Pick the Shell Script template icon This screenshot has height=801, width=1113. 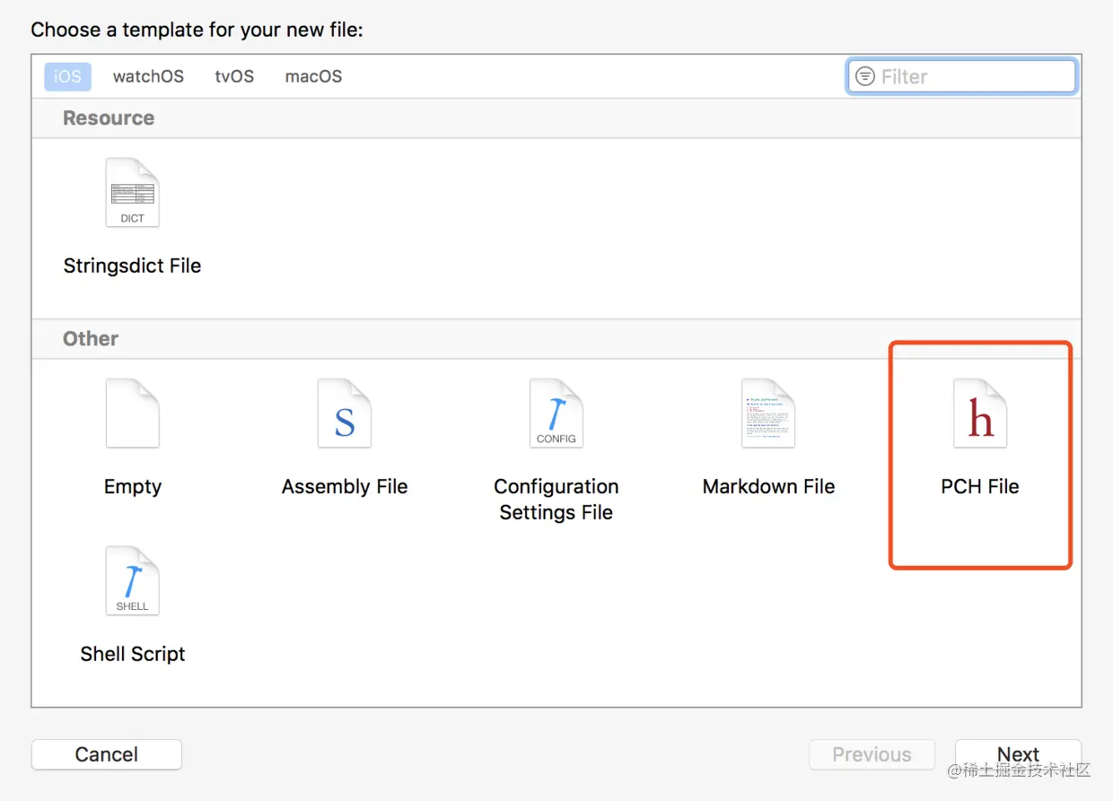133,580
